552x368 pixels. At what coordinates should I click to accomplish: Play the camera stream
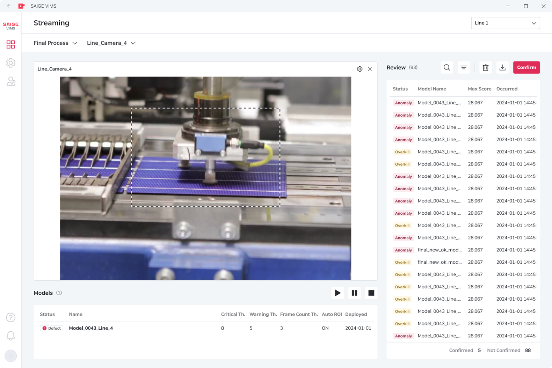pyautogui.click(x=337, y=293)
